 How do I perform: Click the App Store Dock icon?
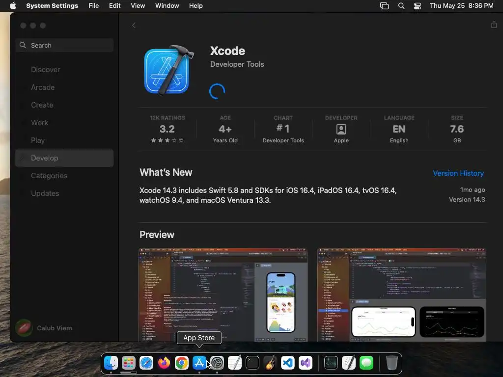199,363
